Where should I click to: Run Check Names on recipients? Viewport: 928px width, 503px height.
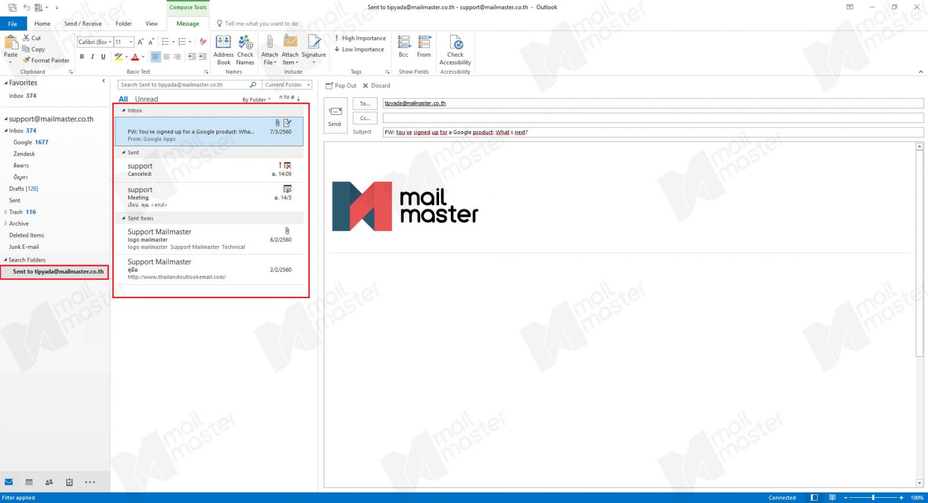tap(245, 50)
